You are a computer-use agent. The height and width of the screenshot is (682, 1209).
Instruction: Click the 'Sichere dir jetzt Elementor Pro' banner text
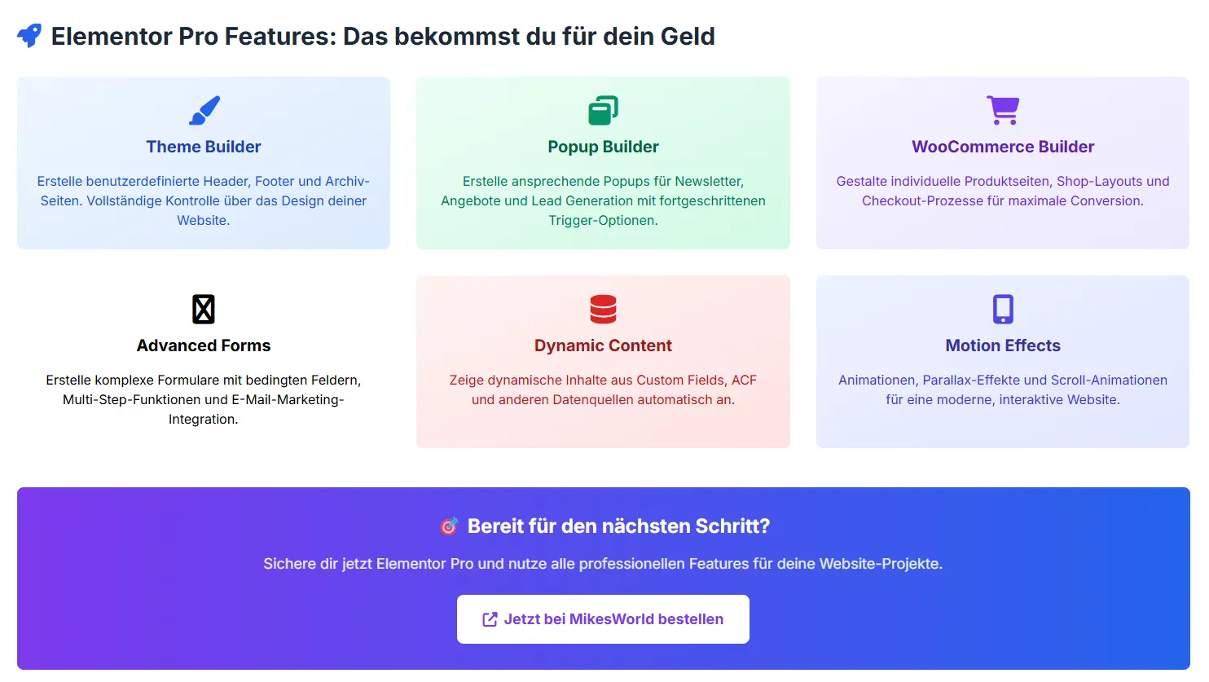[x=603, y=564]
